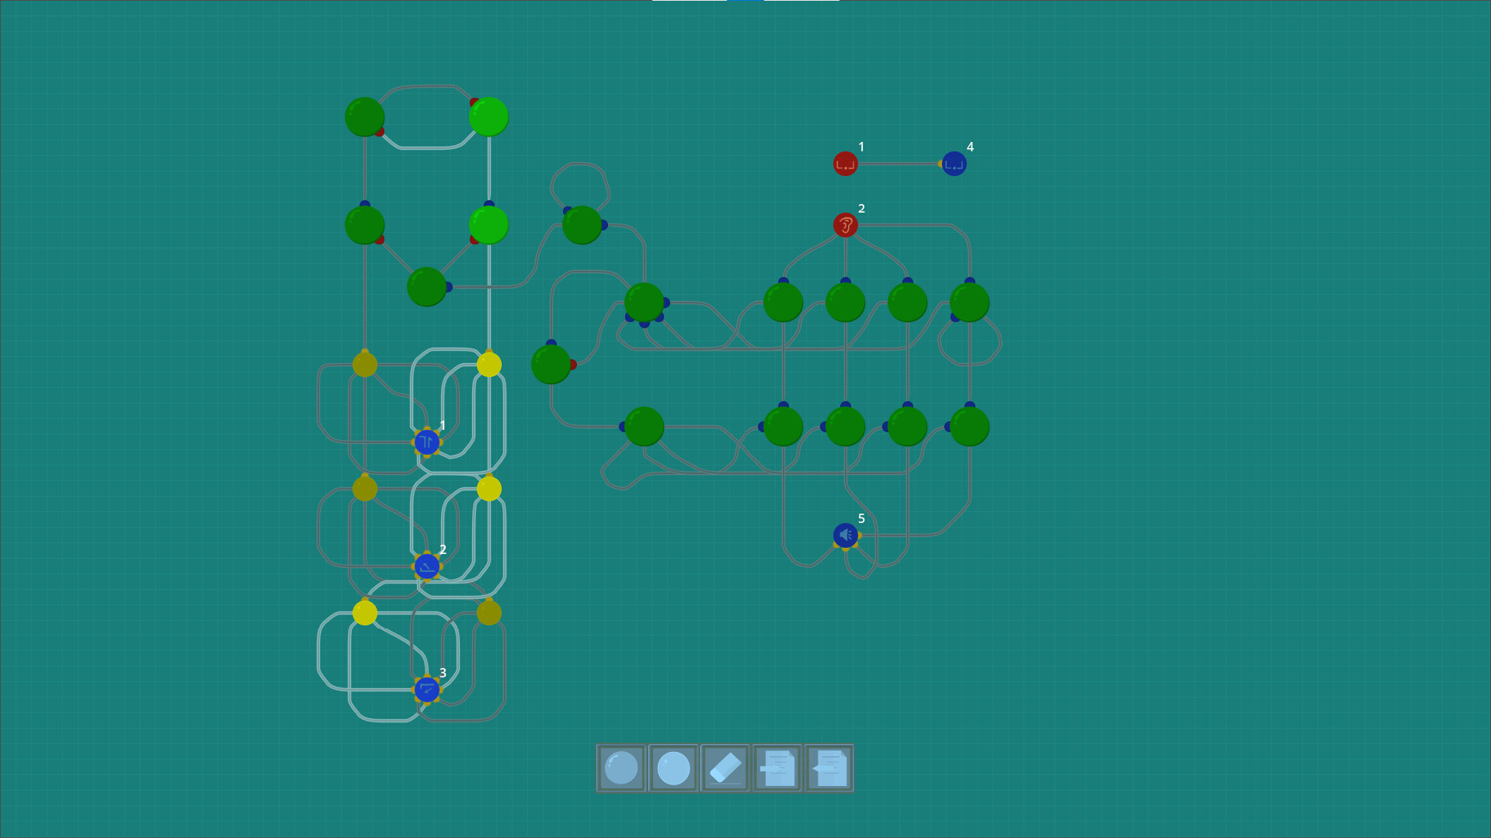Screen dimensions: 1491x838
Task: Activate the eraser tool
Action: [x=725, y=768]
